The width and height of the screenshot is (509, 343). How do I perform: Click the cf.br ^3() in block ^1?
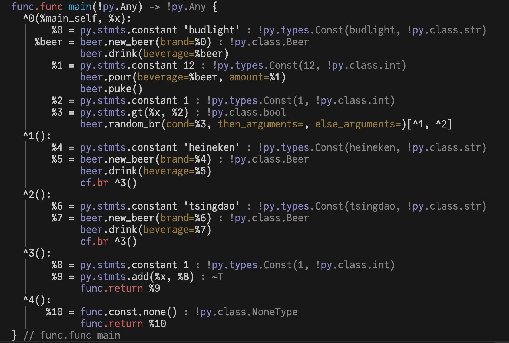click(x=108, y=182)
